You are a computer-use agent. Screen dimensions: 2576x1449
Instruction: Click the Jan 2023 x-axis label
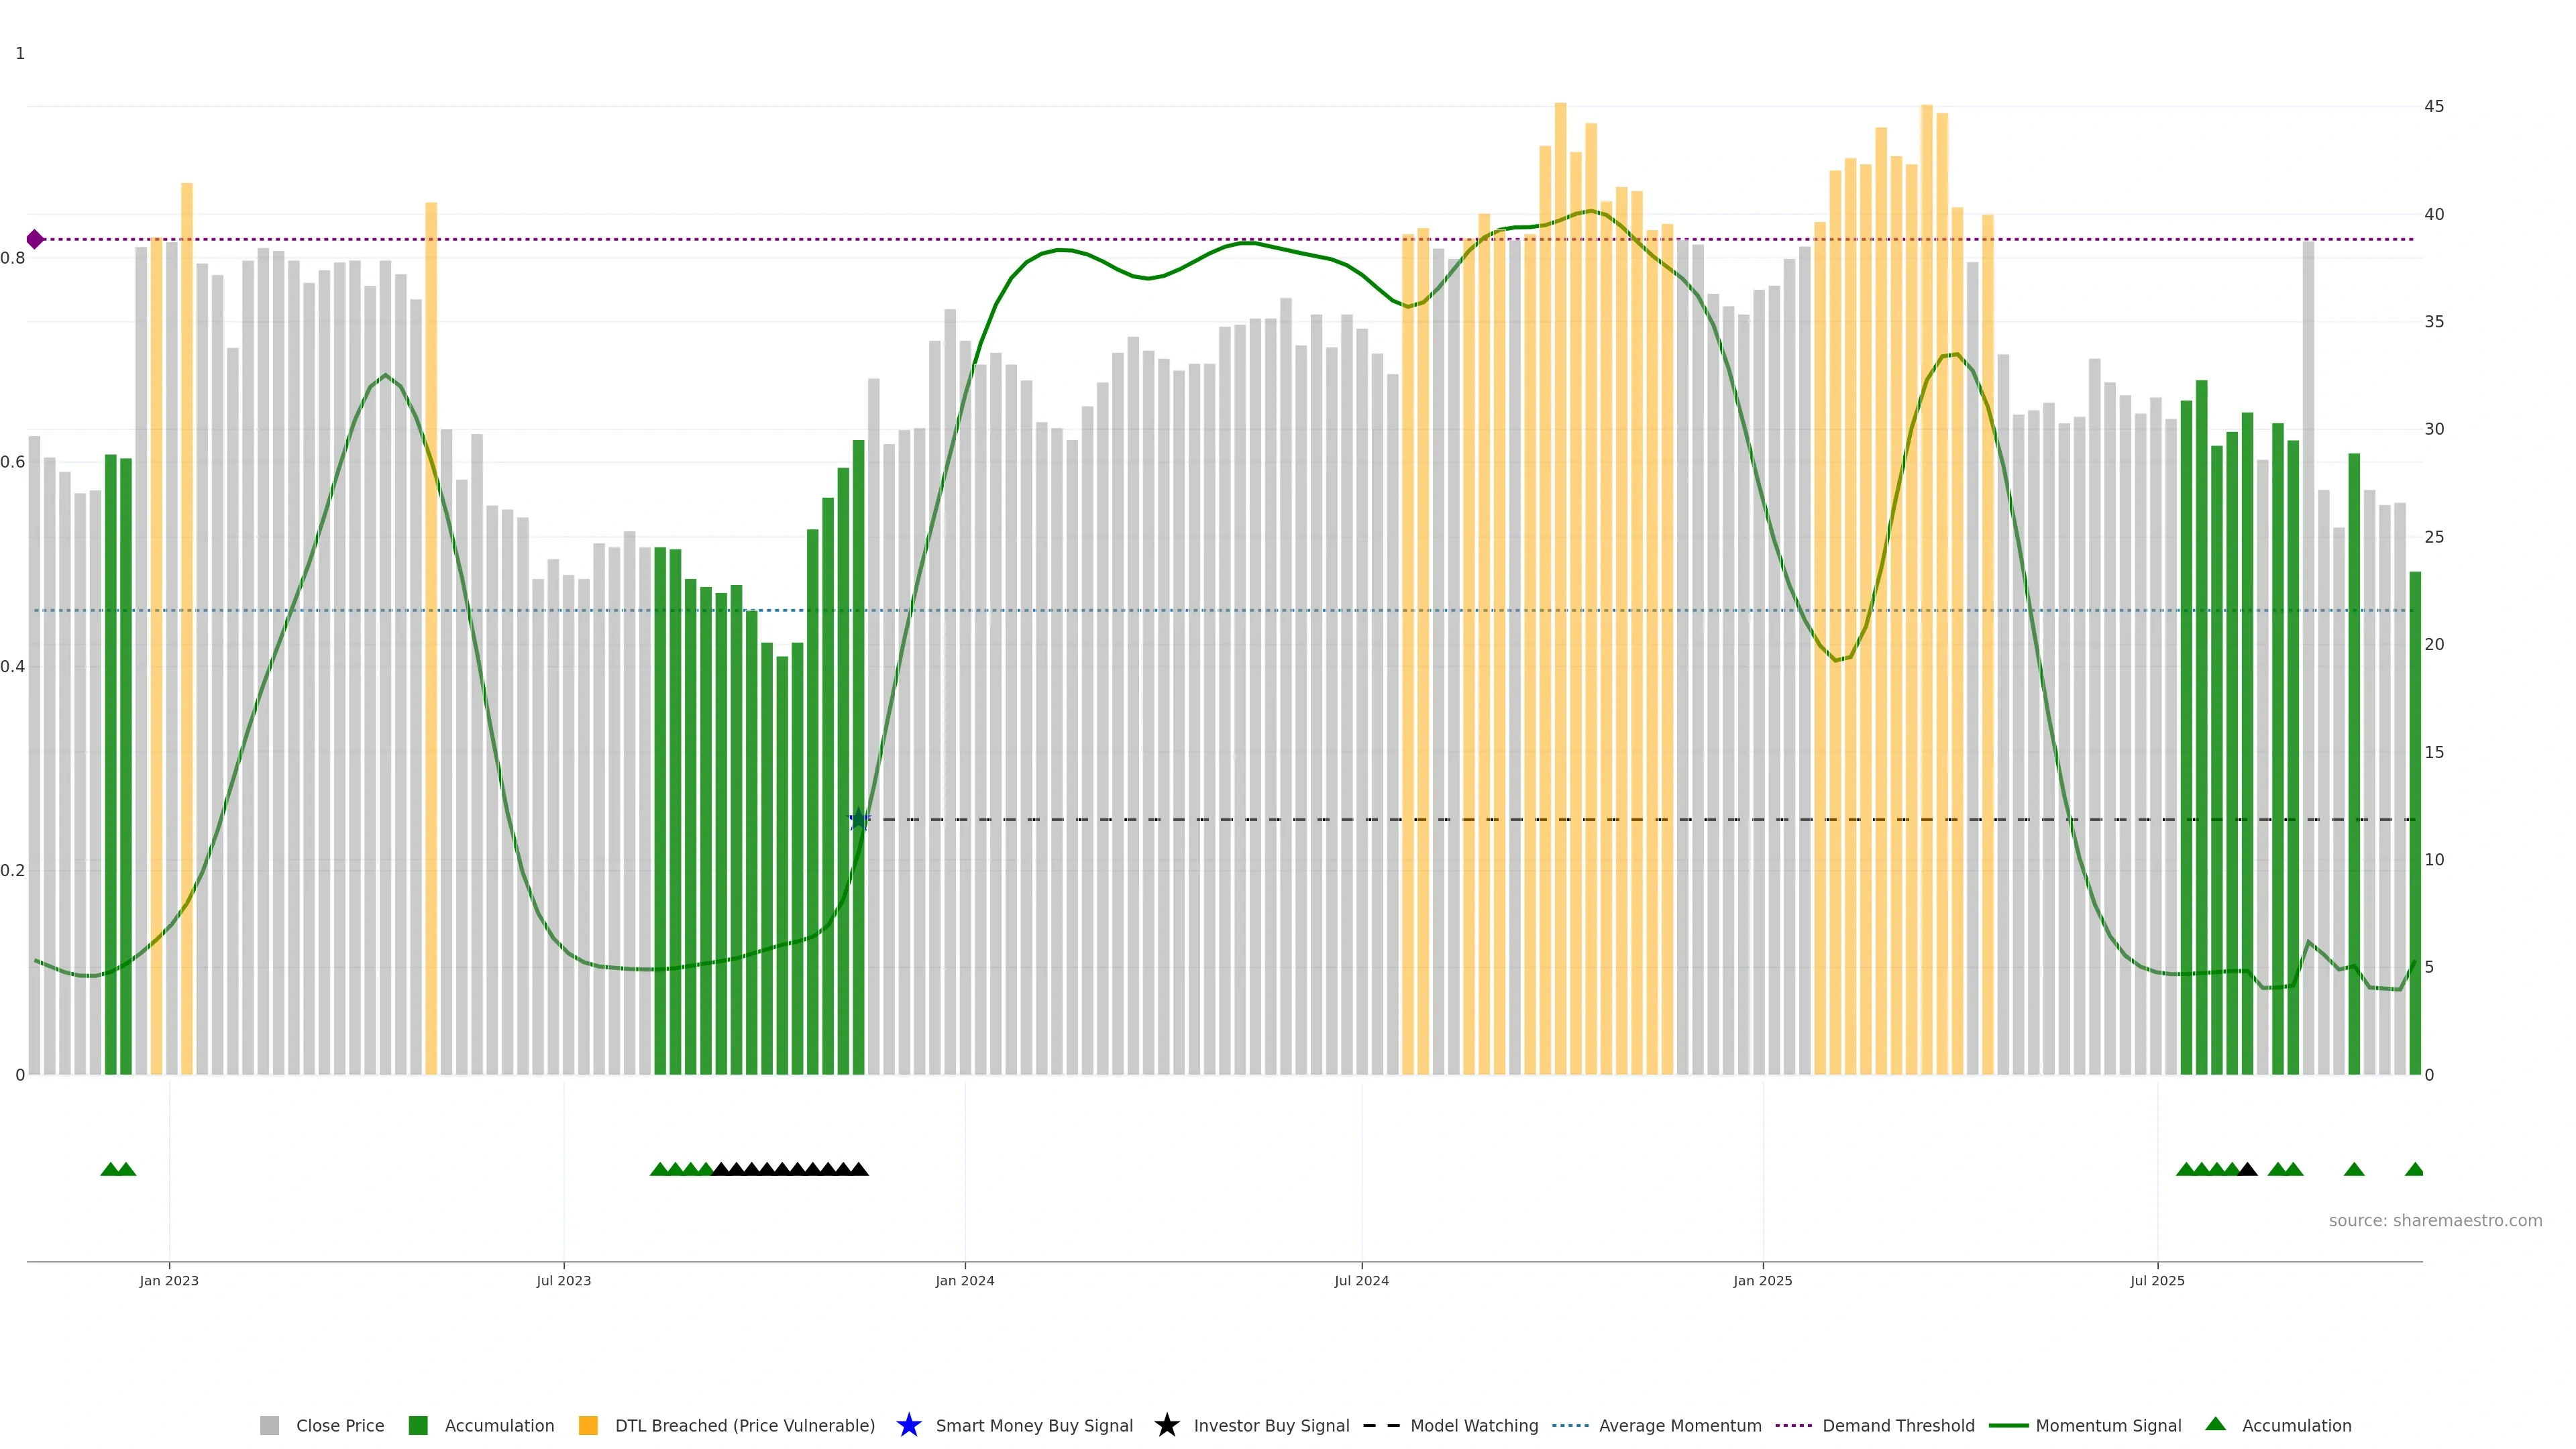169,1280
